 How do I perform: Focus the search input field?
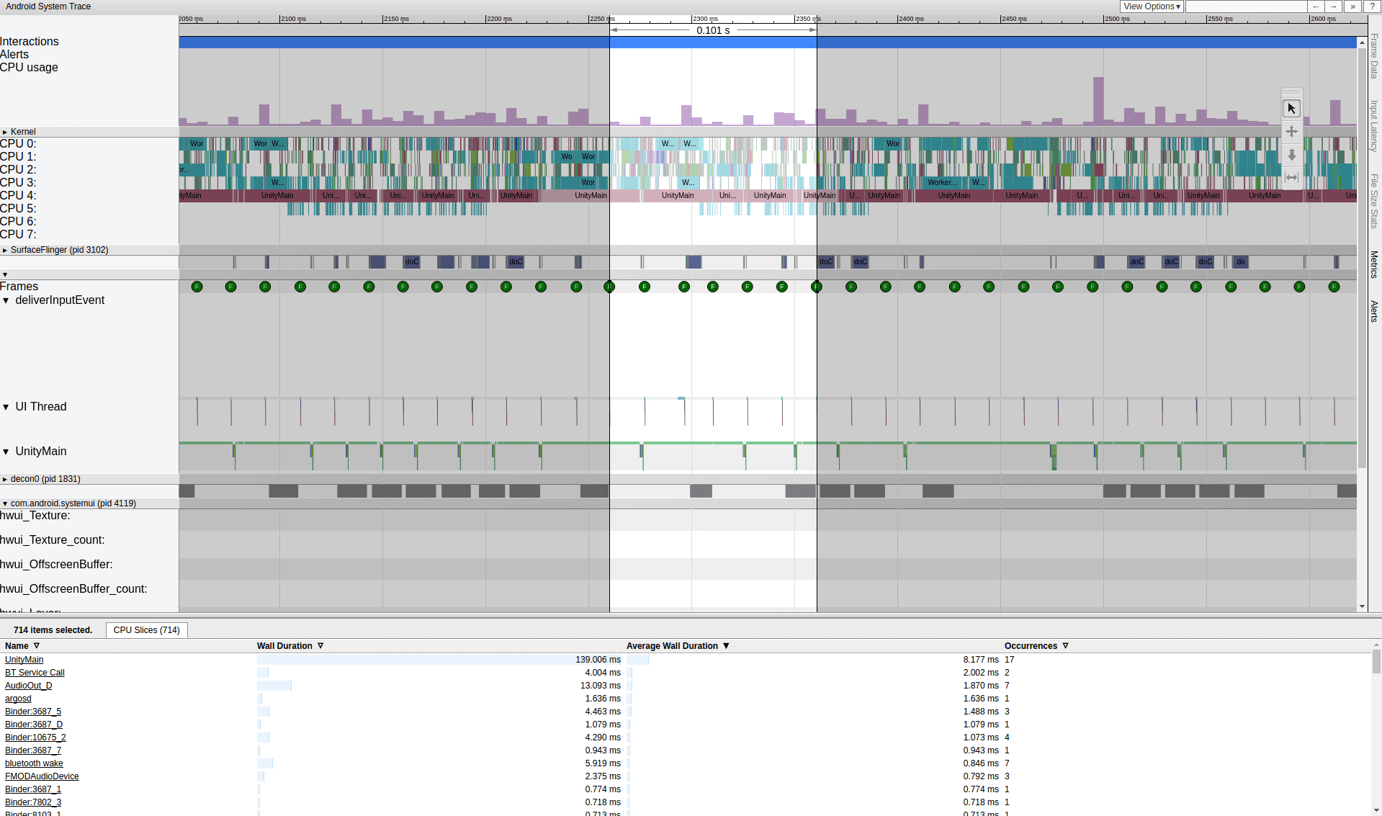point(1246,6)
